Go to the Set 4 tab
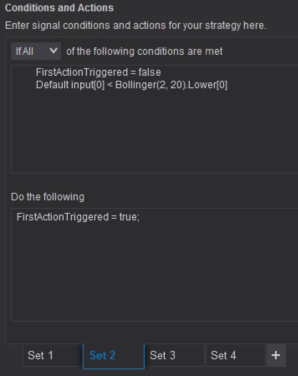 (224, 356)
